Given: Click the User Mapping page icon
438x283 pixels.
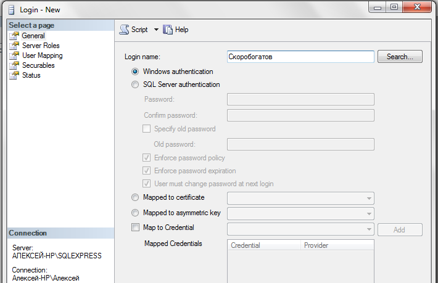Looking at the screenshot, I should point(14,55).
